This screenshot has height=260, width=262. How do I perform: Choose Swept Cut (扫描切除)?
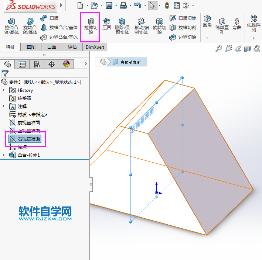[x=183, y=18]
